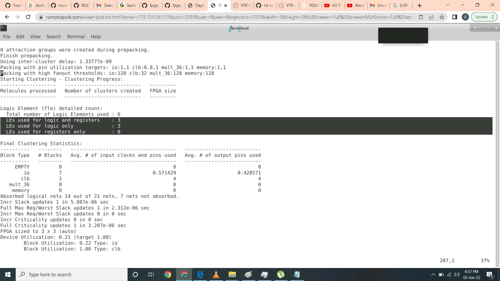500x281 pixels.
Task: Open the Task View icon on the taskbar
Action: pos(151,274)
